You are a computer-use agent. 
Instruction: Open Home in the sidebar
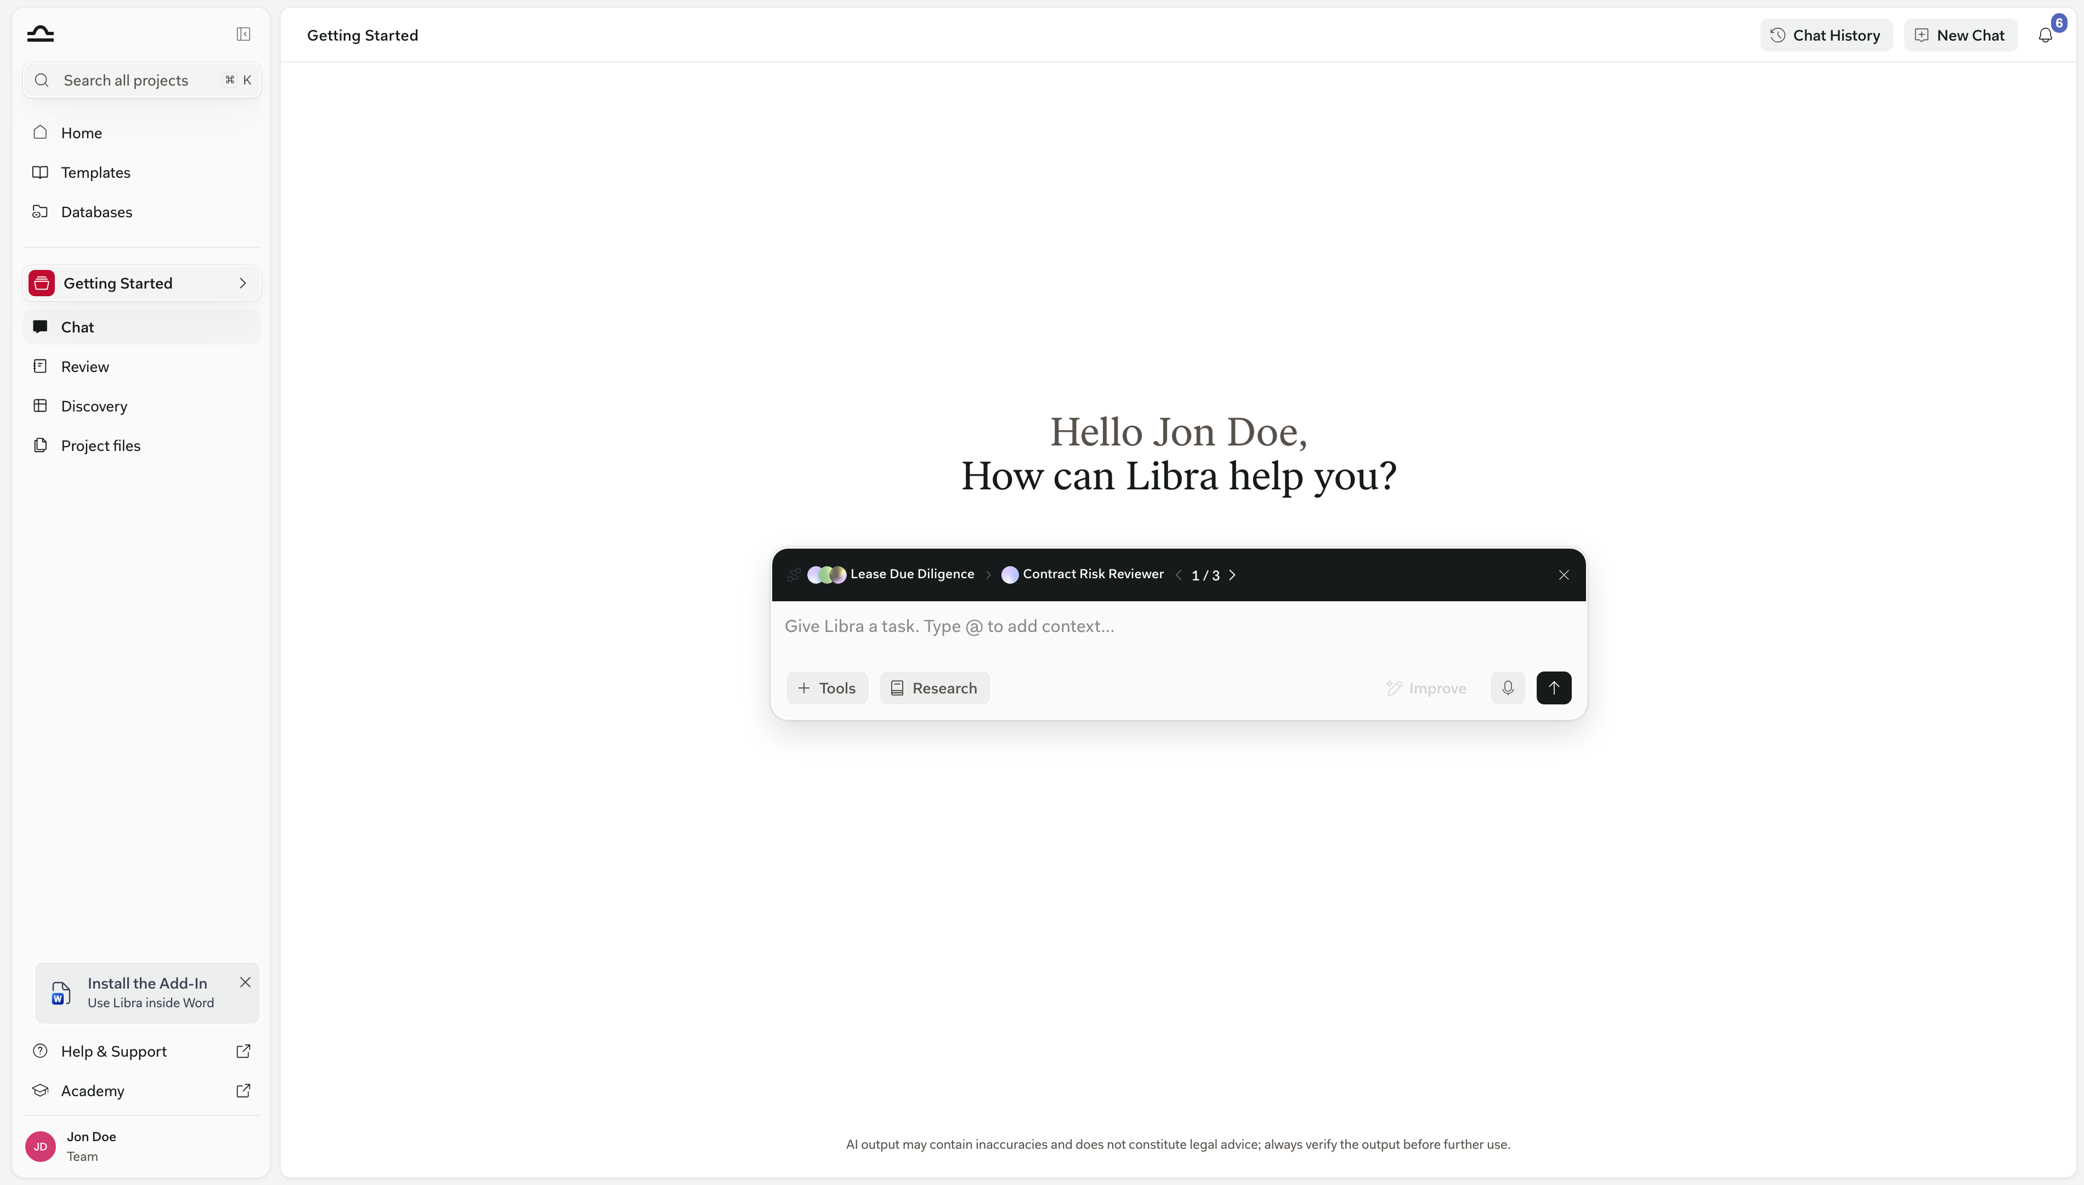coord(141,133)
